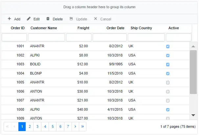Click the Edit pencil icon

click(29, 19)
